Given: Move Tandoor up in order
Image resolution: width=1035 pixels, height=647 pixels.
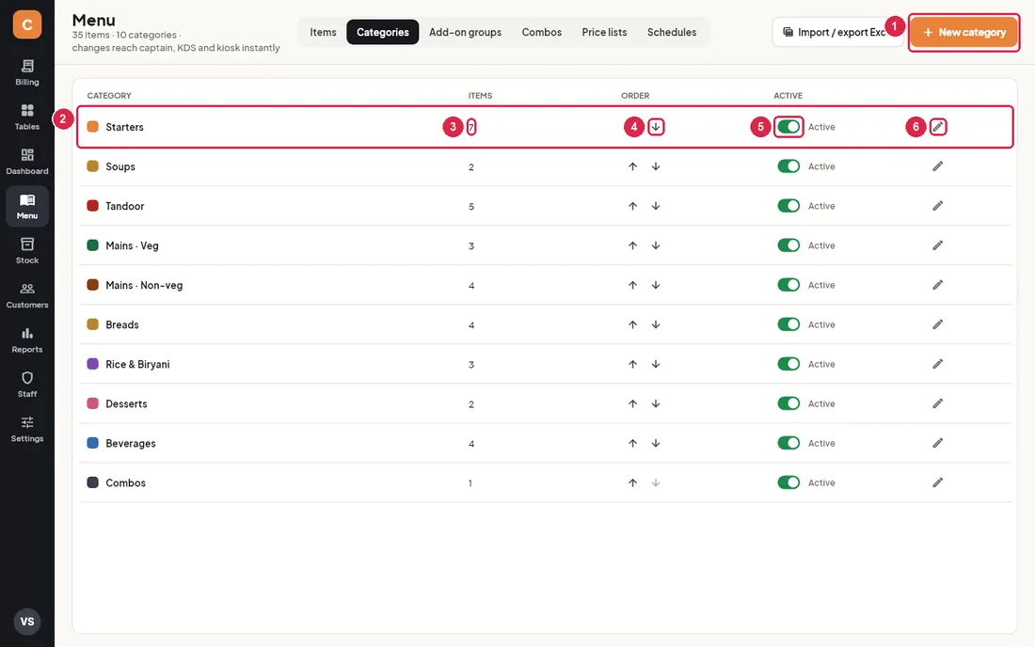Looking at the screenshot, I should click(632, 206).
